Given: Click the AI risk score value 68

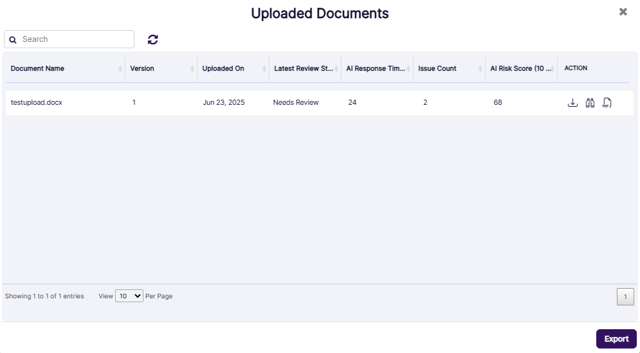Looking at the screenshot, I should coord(498,102).
